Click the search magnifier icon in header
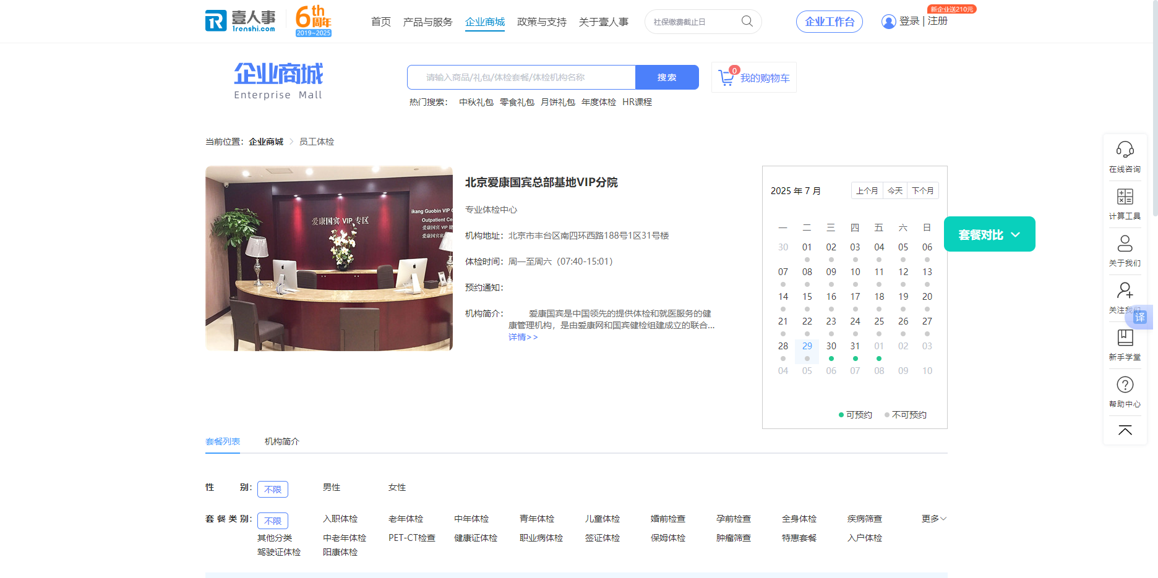The width and height of the screenshot is (1158, 578). tap(747, 22)
